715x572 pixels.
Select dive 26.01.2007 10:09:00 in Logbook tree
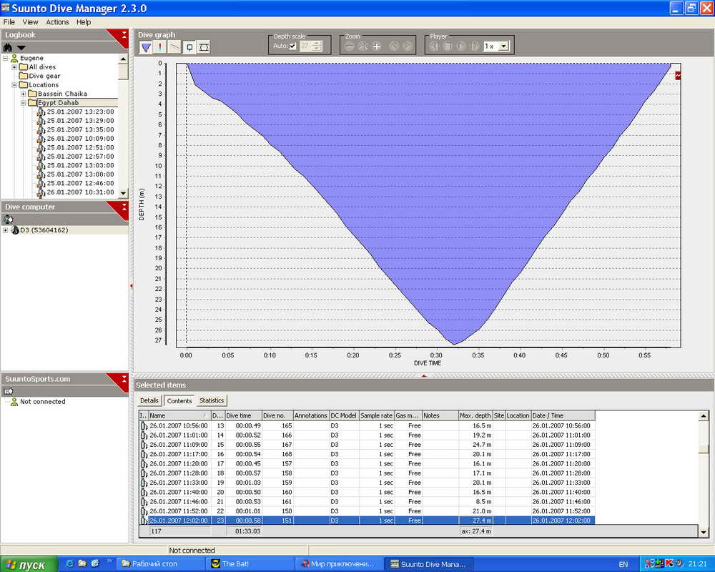[x=80, y=139]
